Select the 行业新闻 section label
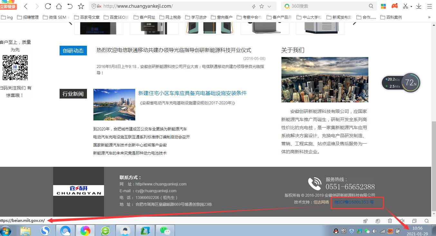This screenshot has width=436, height=236. pos(73,93)
